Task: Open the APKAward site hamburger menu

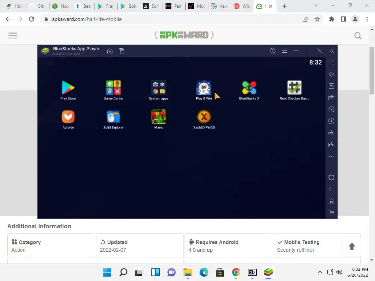Action: coord(13,35)
